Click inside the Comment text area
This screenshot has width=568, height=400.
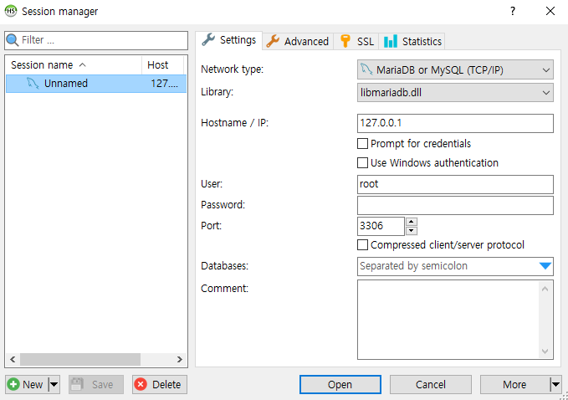pyautogui.click(x=448, y=320)
